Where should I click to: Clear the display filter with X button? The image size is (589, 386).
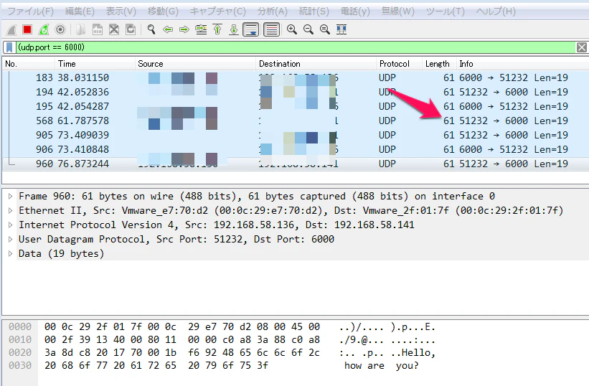[x=582, y=47]
